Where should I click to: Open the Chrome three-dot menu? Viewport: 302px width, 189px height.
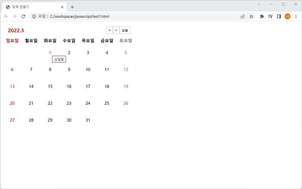point(296,17)
